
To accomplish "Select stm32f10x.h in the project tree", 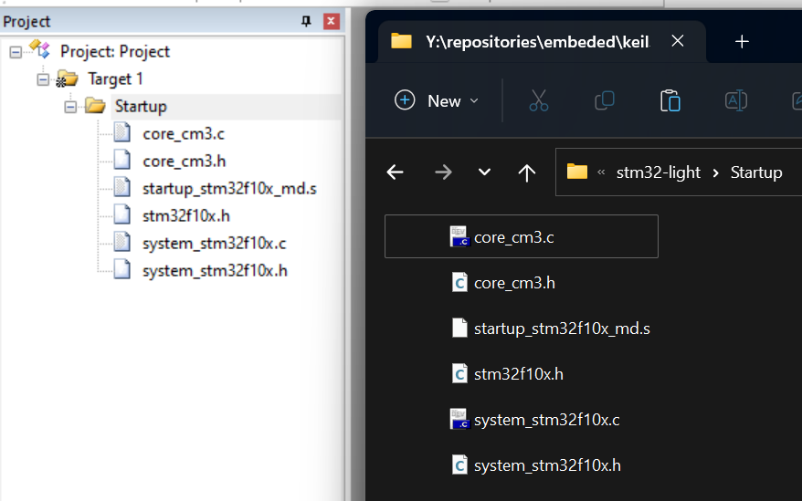I will point(186,215).
